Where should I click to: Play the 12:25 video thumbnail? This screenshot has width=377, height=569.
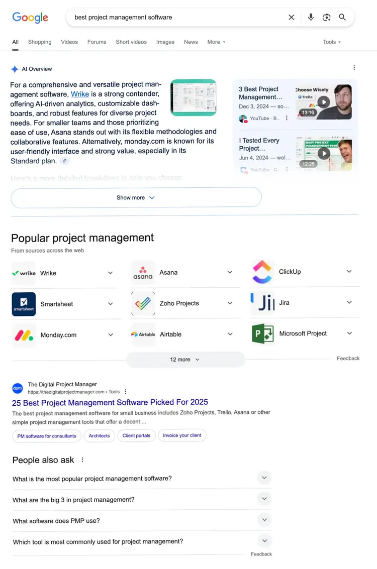[324, 154]
